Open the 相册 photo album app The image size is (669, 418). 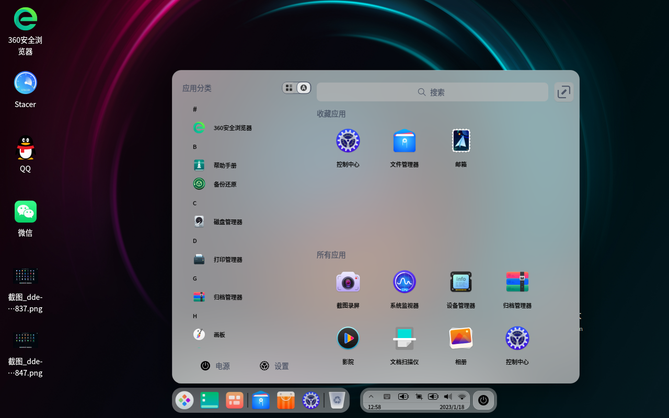point(460,338)
